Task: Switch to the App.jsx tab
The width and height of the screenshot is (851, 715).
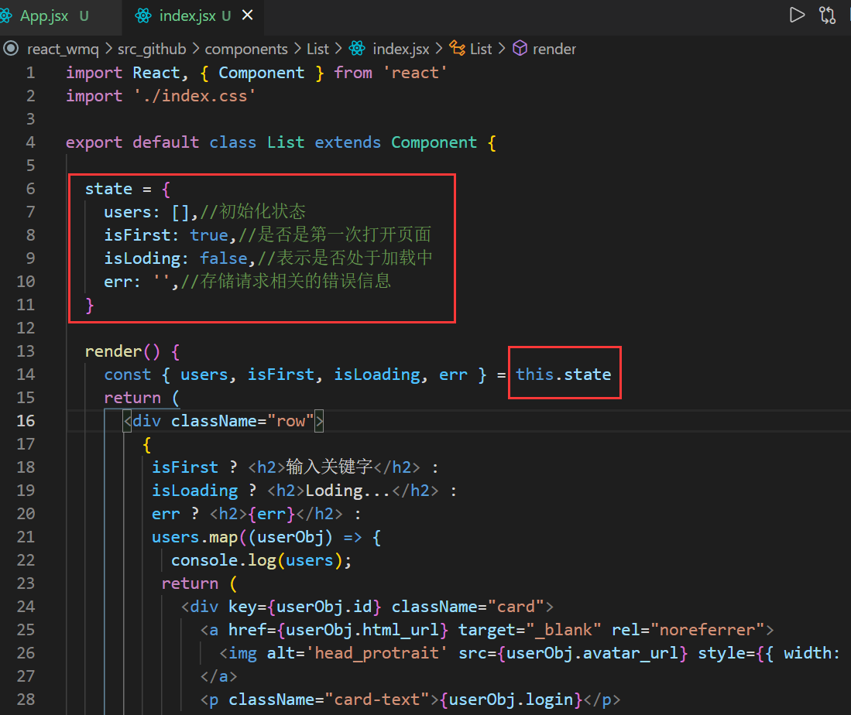Action: (44, 15)
